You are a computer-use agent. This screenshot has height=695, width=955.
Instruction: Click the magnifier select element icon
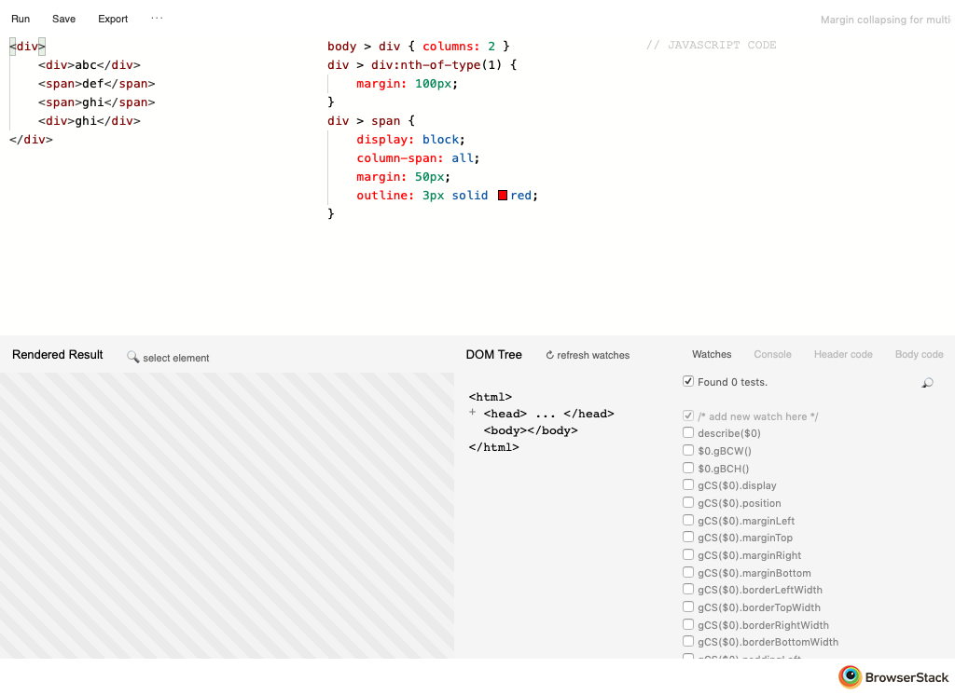click(x=133, y=358)
